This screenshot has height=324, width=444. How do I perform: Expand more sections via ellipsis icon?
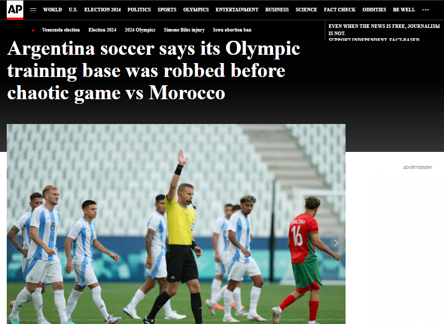425,10
